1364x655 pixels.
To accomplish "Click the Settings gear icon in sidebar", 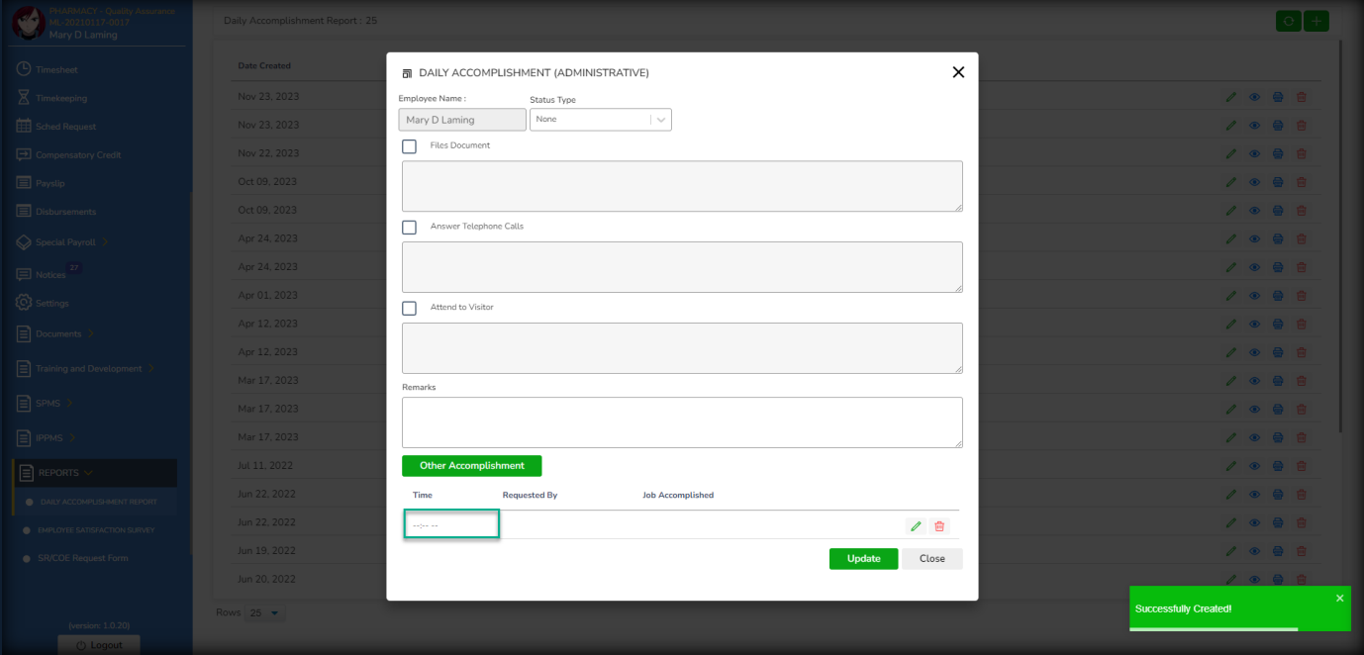I will point(24,303).
